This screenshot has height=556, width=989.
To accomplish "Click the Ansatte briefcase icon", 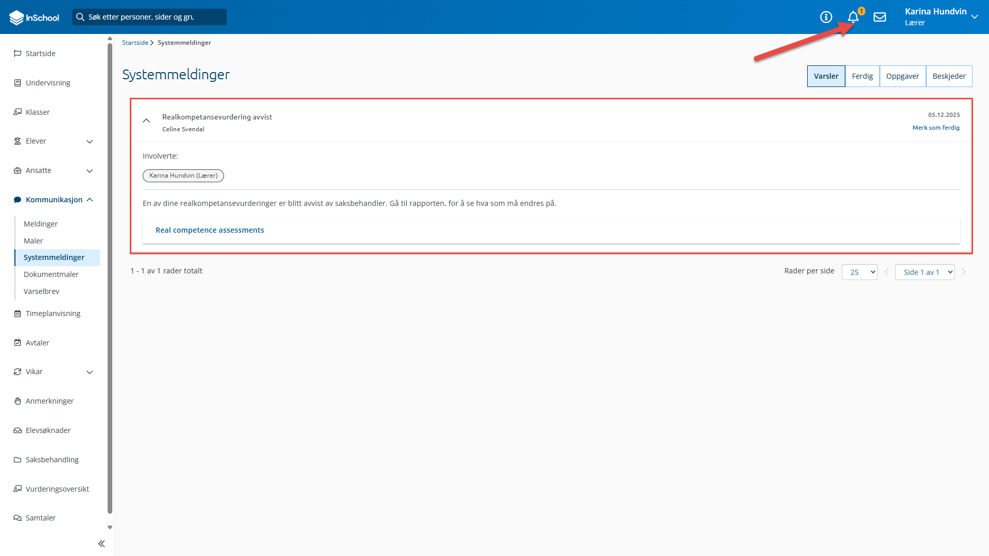I will tap(18, 170).
